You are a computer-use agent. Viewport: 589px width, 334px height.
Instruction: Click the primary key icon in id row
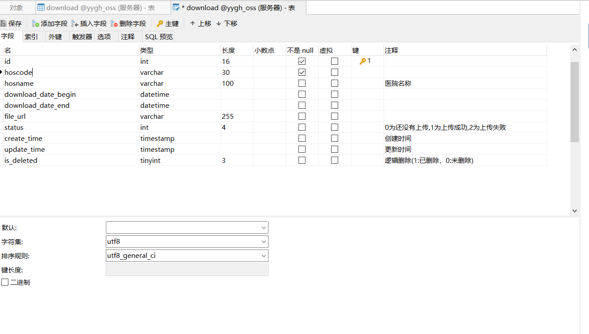363,61
